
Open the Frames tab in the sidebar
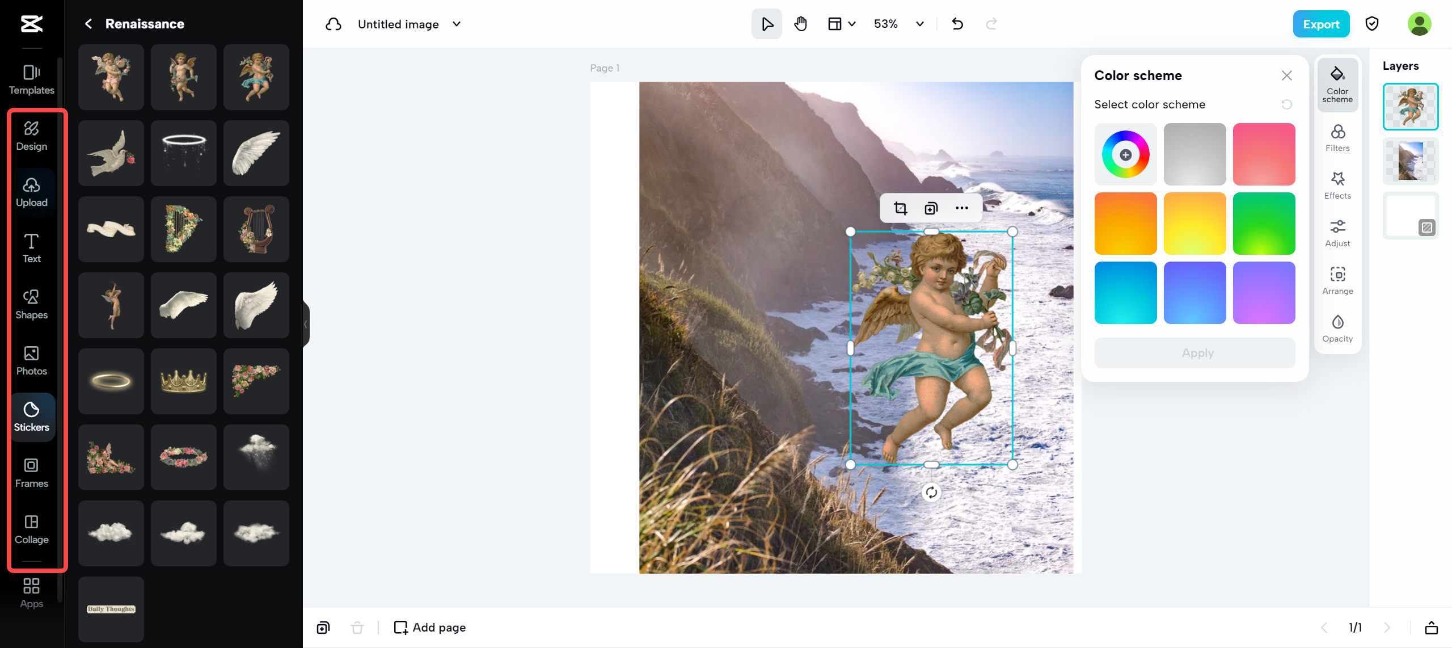click(32, 473)
